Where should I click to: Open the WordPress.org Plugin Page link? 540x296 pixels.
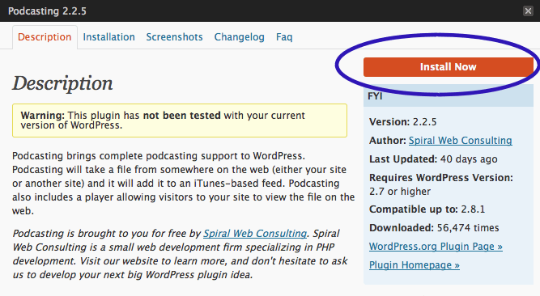(436, 247)
